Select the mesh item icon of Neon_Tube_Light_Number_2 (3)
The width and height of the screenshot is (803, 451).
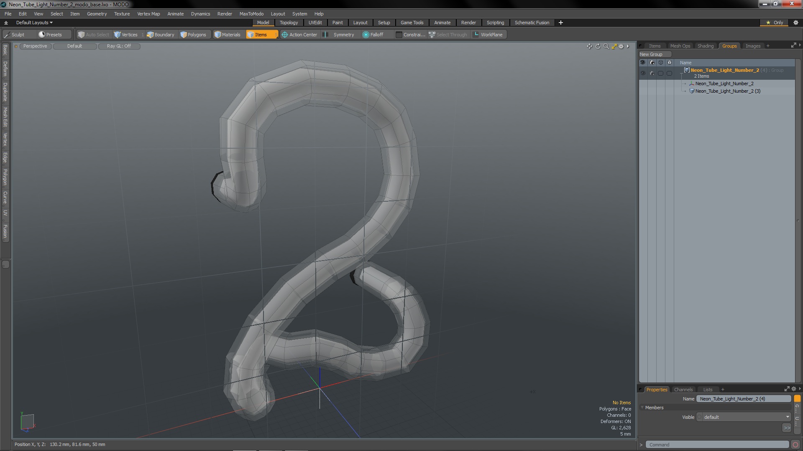coord(692,91)
